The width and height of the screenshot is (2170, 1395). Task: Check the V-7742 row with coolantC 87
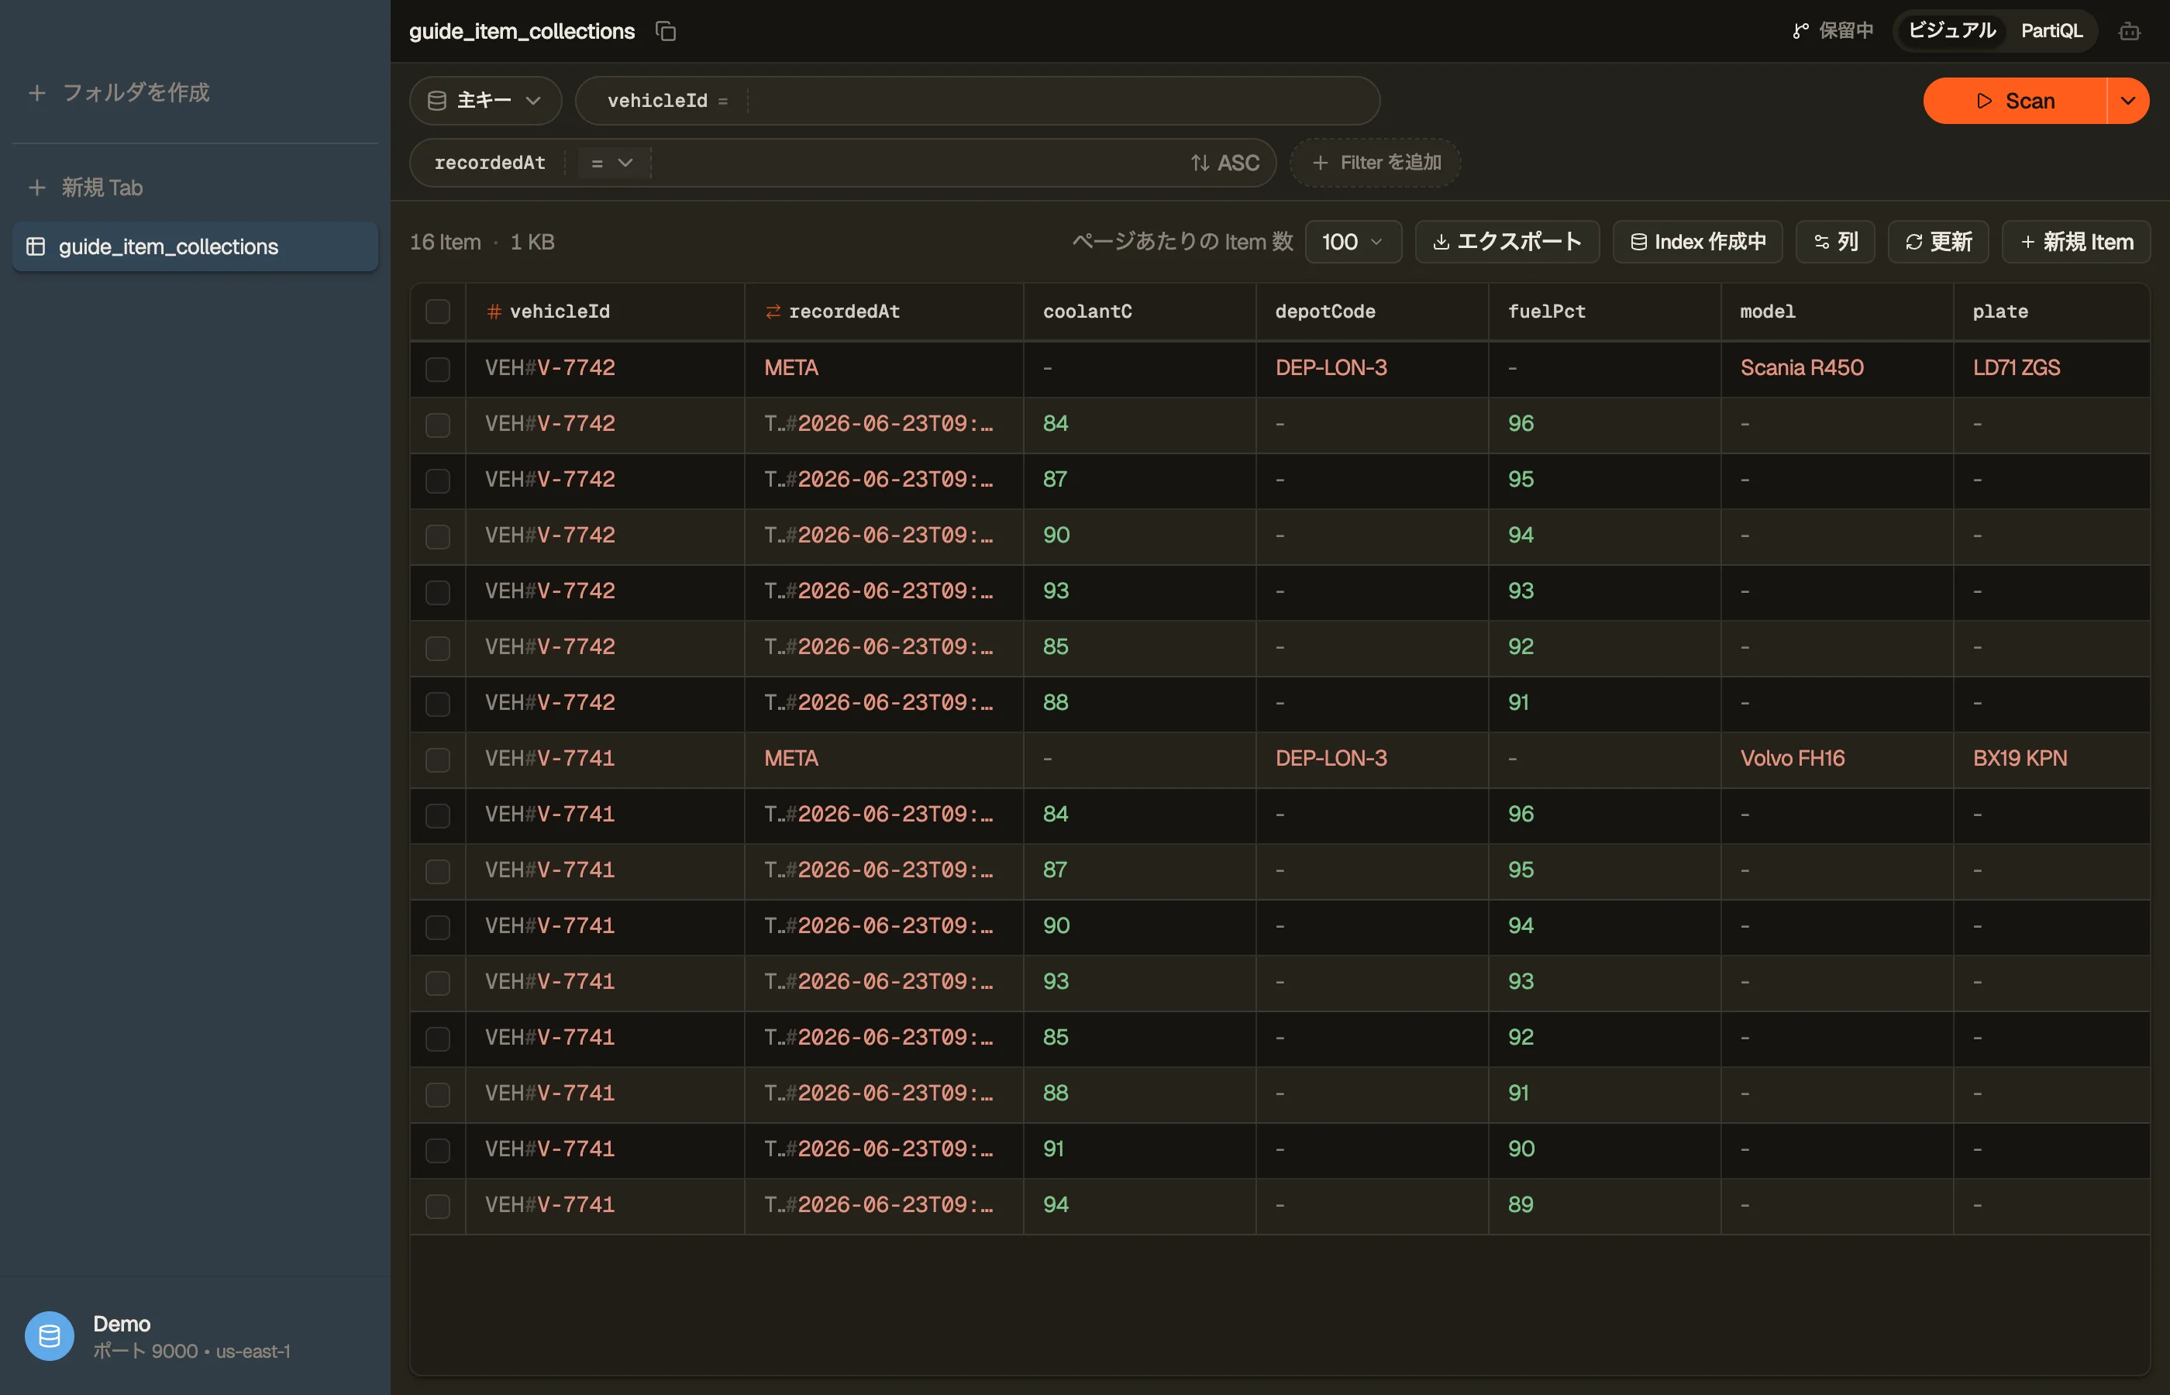[437, 480]
